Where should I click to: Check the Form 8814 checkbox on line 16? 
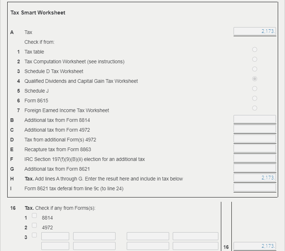(34, 216)
